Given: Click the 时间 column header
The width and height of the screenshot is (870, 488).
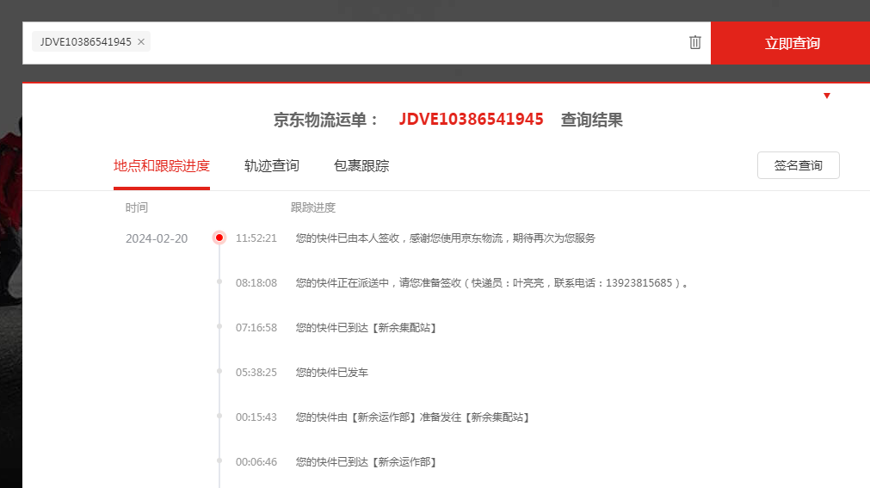Looking at the screenshot, I should 137,207.
